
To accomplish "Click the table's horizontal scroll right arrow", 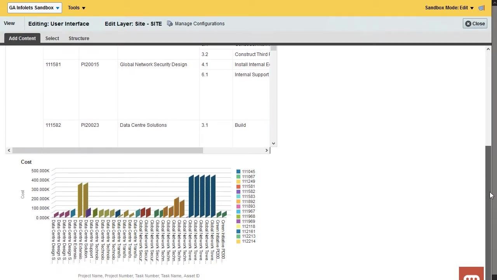I will tap(267, 150).
